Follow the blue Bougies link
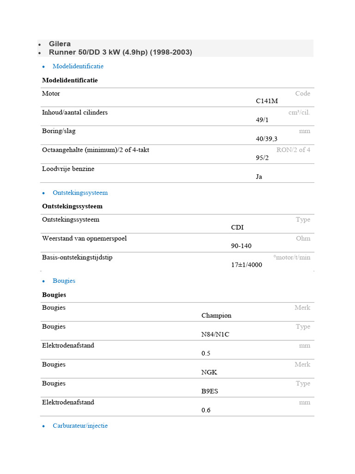Screen dimensions: 355x474 pyautogui.click(x=64, y=281)
